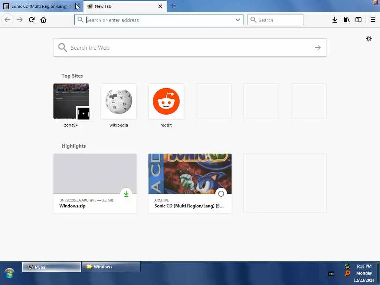Screen dimensions: 380x285
Task: Click magnifier icon in address bar
Action: pos(80,20)
